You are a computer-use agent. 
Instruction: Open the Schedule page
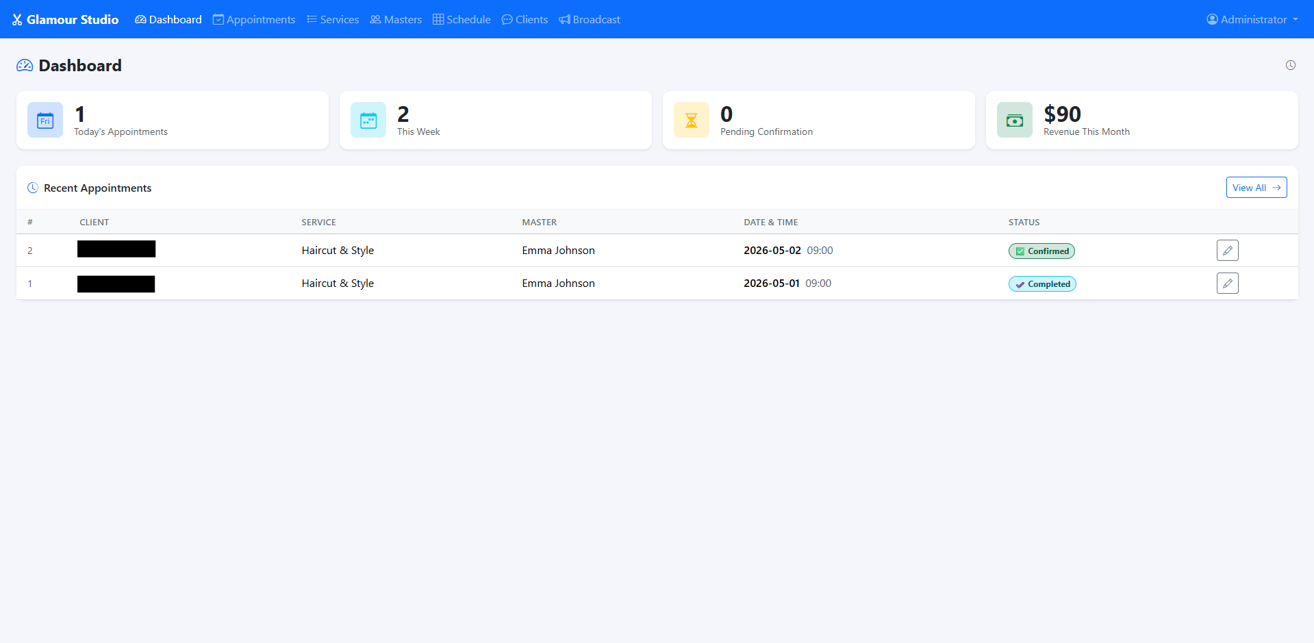[462, 20]
